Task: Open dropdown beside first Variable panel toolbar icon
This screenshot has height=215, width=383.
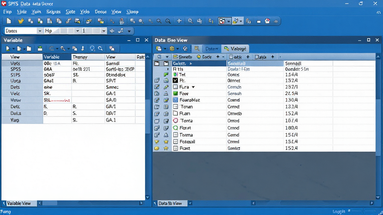Action: 13,49
